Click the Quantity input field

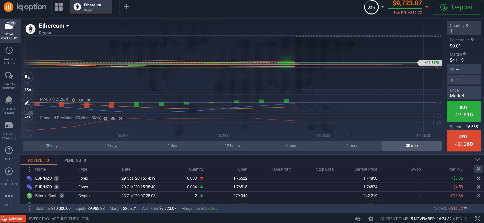click(464, 28)
